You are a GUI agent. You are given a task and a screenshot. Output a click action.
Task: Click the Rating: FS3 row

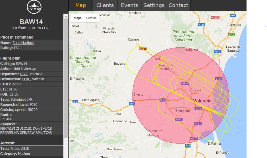tap(32, 48)
